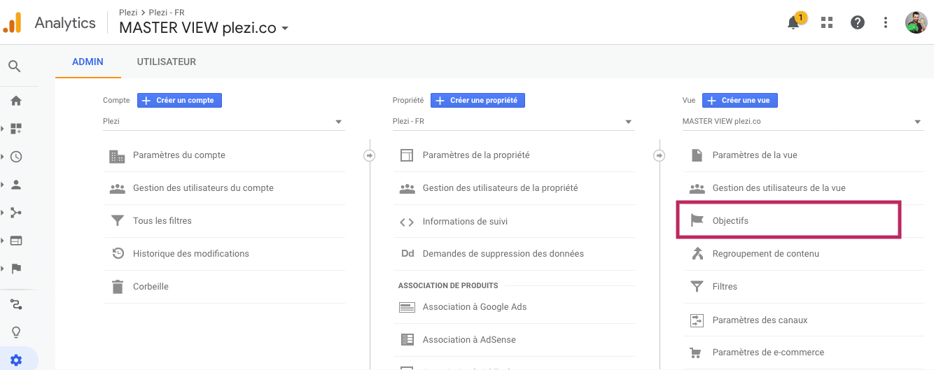Image resolution: width=934 pixels, height=370 pixels.
Task: Open Gestion des utilisateurs de la propriété
Action: coord(514,188)
